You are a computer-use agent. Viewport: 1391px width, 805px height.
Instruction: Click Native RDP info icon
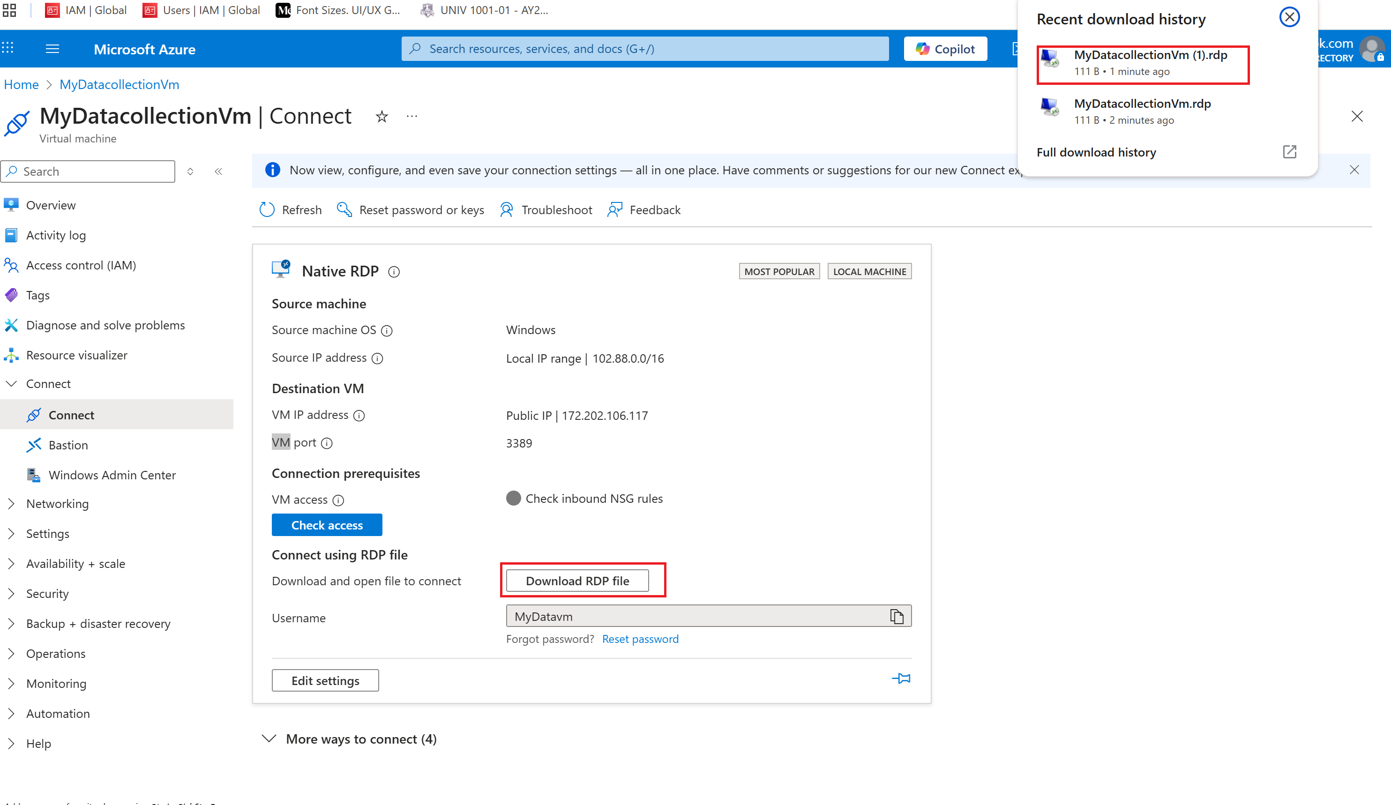coord(394,272)
